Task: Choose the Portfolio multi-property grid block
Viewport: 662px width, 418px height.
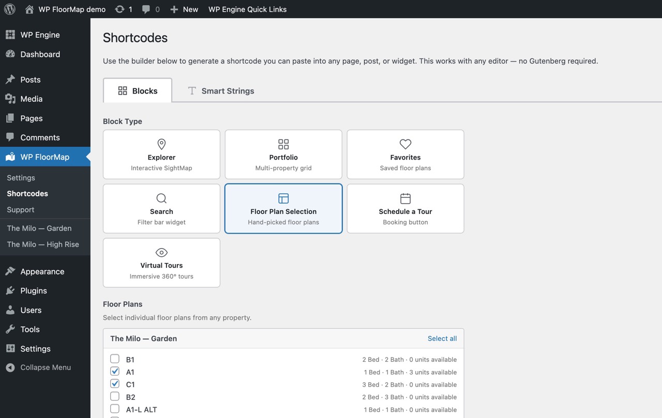Action: 283,154
